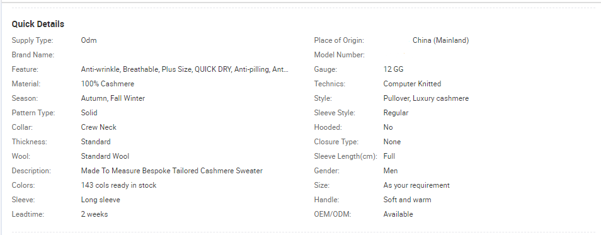Click the Autumn, Fall Winter season value
Image resolution: width=601 pixels, height=235 pixels.
[113, 98]
